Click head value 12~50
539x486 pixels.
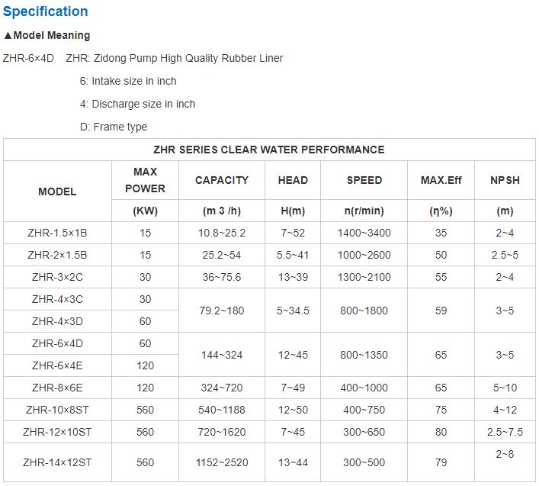tap(293, 410)
